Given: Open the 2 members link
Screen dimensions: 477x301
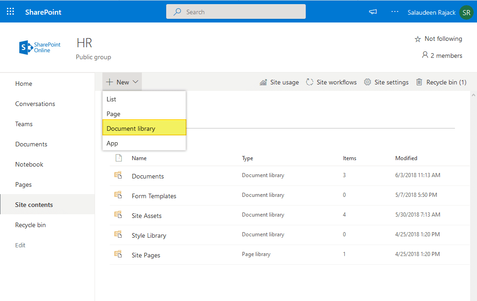Looking at the screenshot, I should 442,55.
